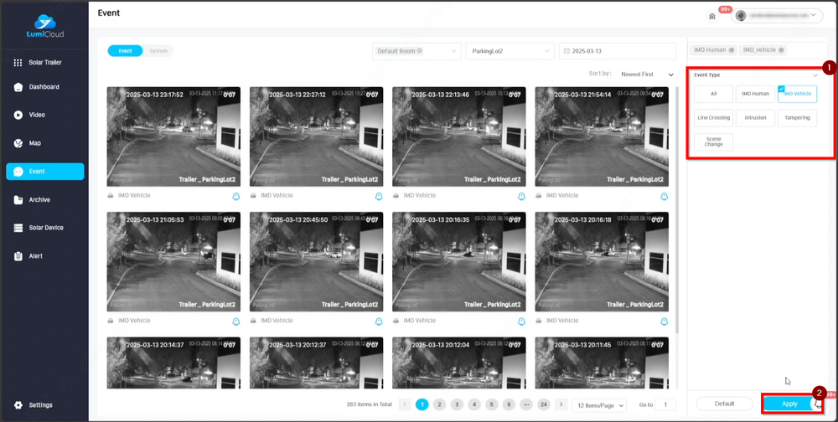838x422 pixels.
Task: Go to page 3 of results
Action: [457, 404]
